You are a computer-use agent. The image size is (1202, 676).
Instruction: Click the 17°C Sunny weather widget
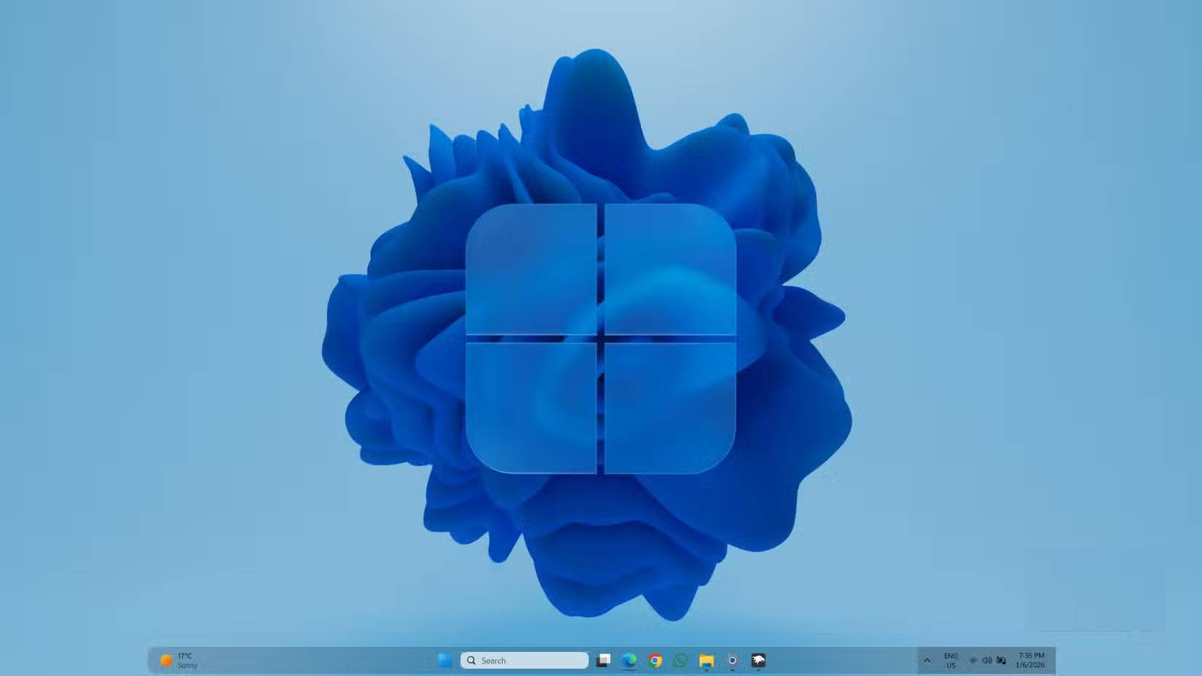pos(182,660)
